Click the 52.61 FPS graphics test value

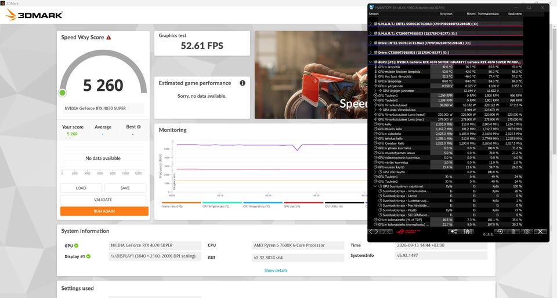[x=202, y=46]
